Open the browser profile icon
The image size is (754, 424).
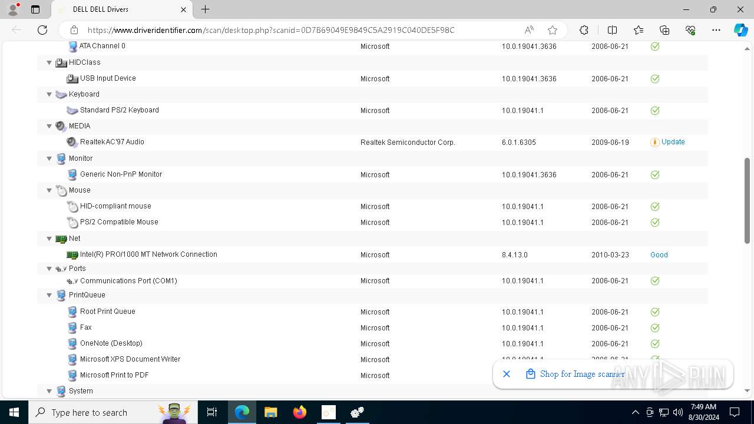click(12, 9)
